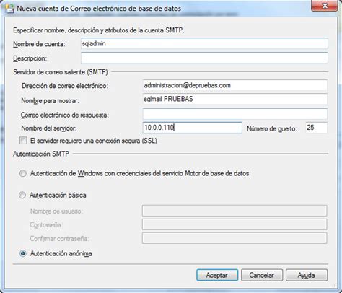The width and height of the screenshot is (342, 293).
Task: Click the Número de puerto label
Action: 272,128
